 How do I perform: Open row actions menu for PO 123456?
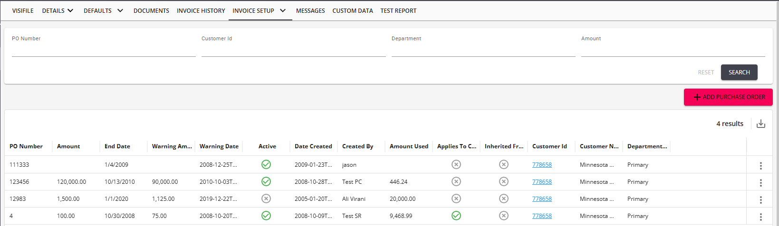[760, 182]
